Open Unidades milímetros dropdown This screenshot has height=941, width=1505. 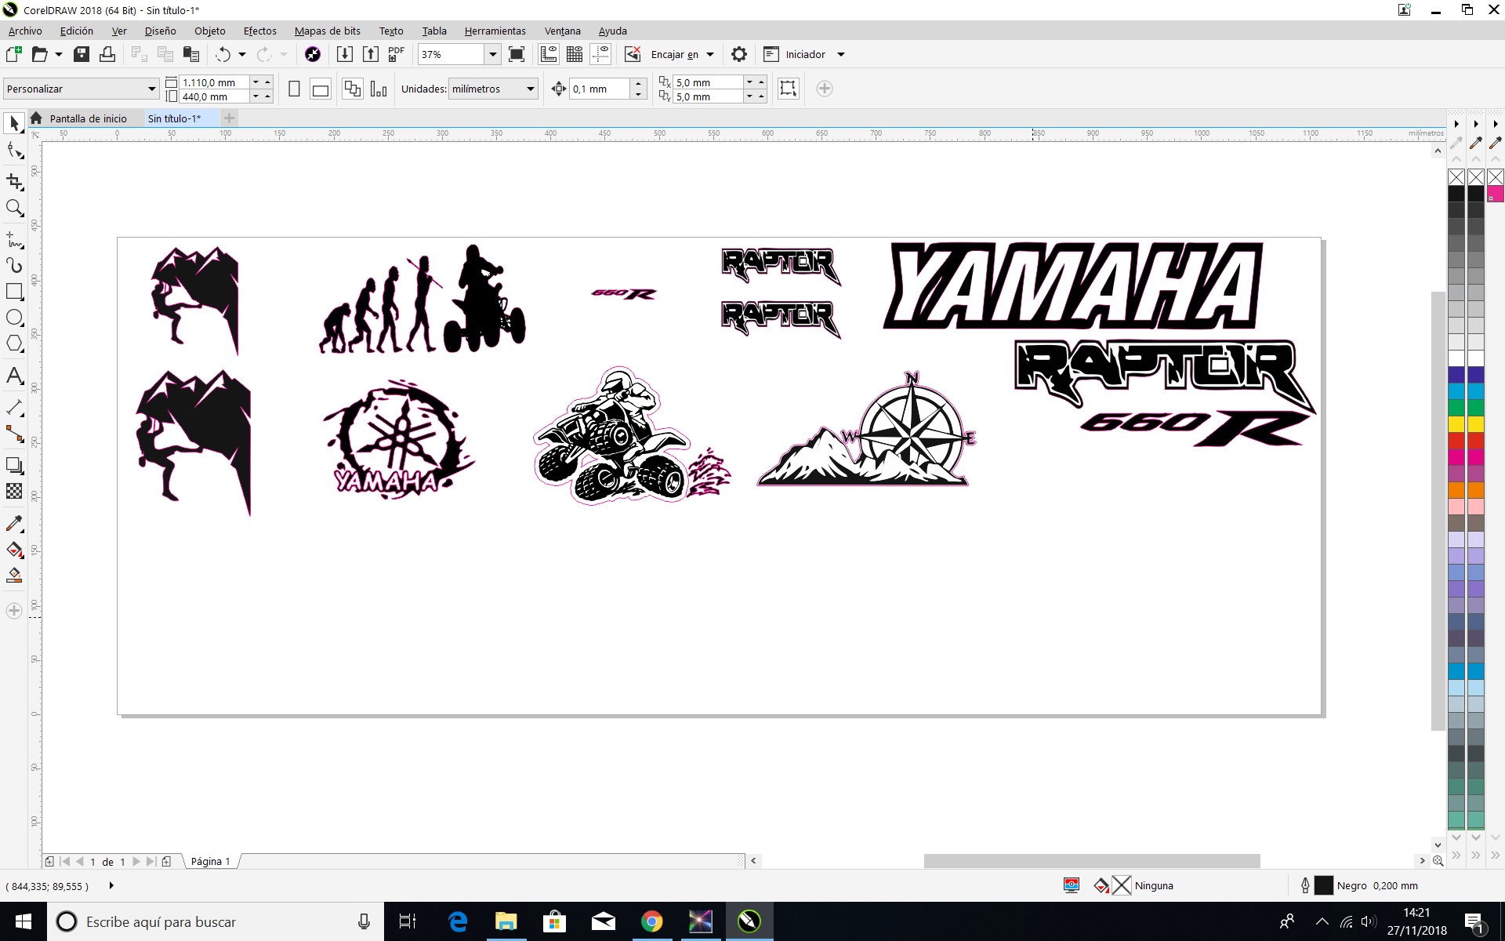tap(531, 89)
